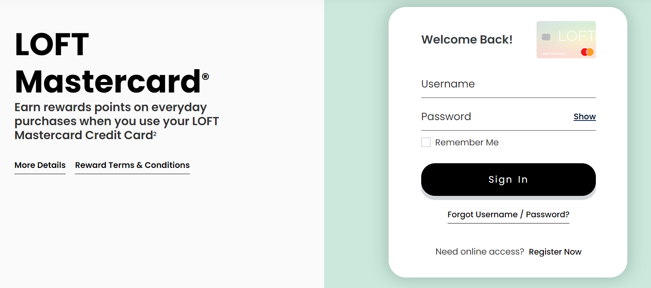
Task: Click the LOFT credit card image
Action: (566, 39)
